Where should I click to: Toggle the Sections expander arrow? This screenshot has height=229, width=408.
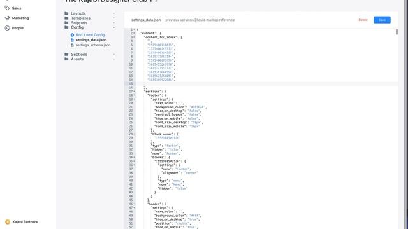point(113,54)
